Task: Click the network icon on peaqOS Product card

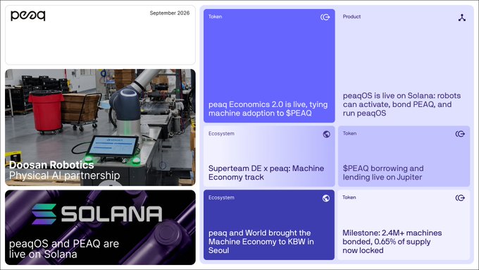Action: click(x=462, y=18)
